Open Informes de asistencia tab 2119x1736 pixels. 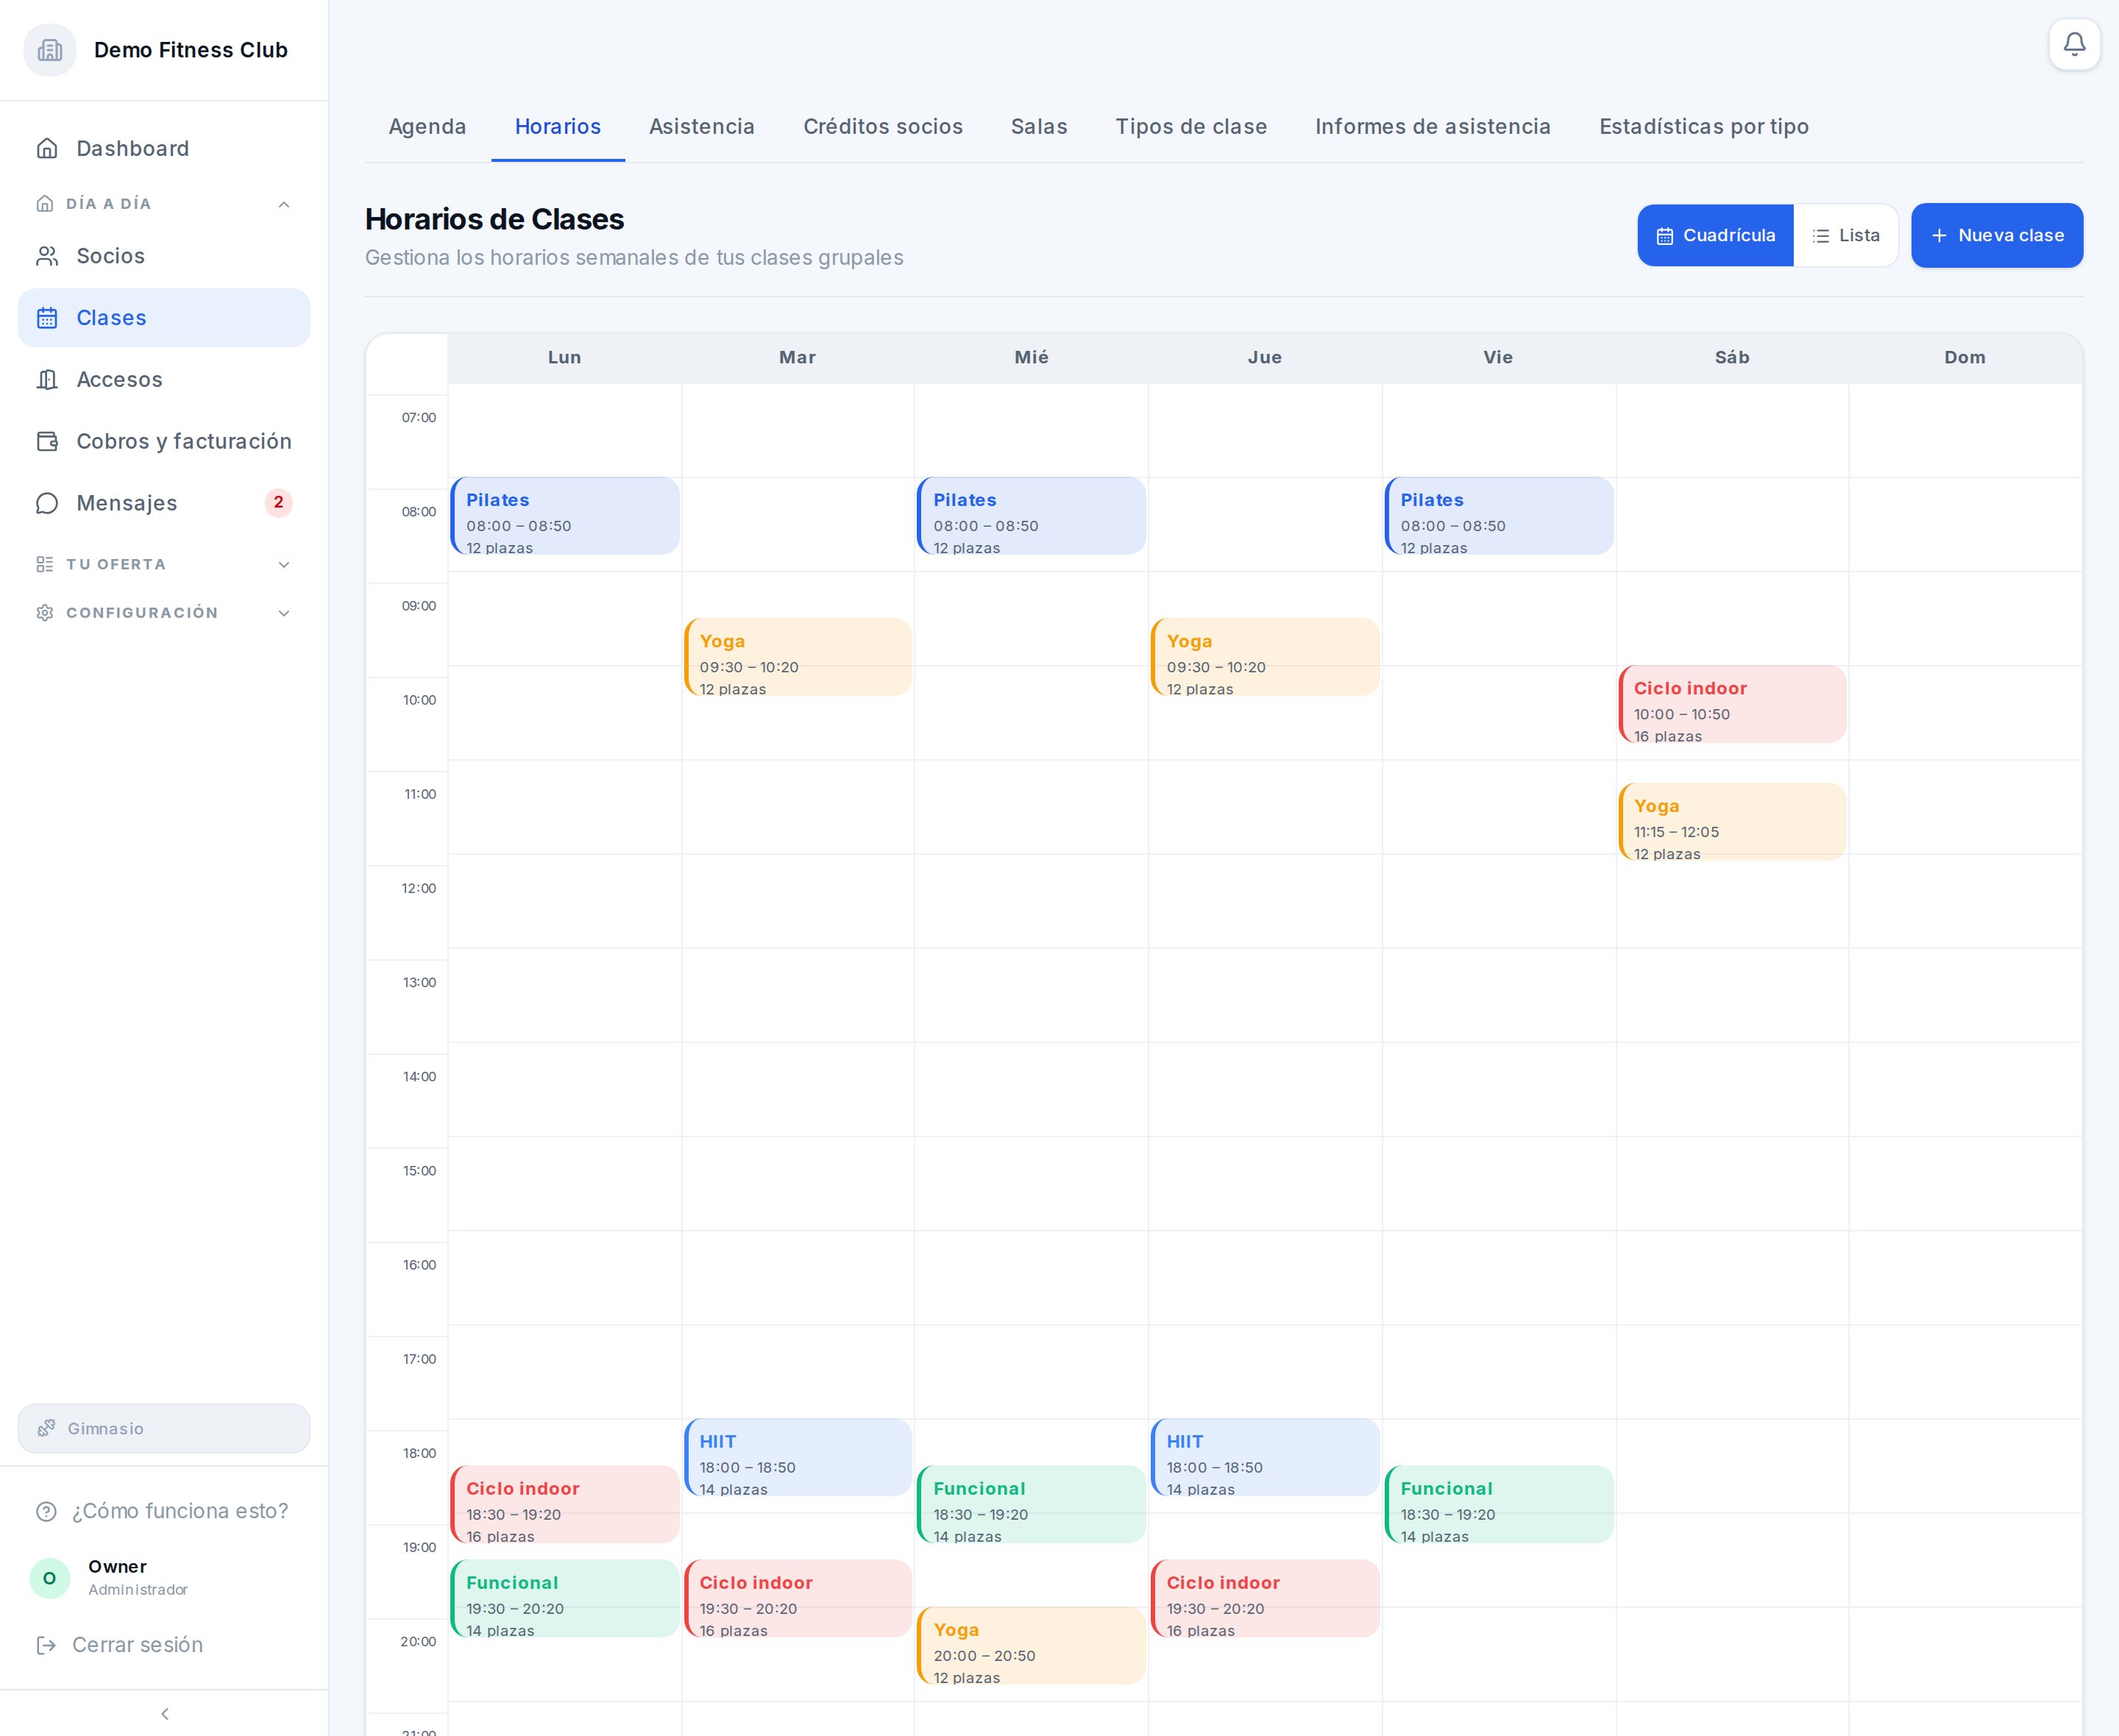click(x=1432, y=127)
